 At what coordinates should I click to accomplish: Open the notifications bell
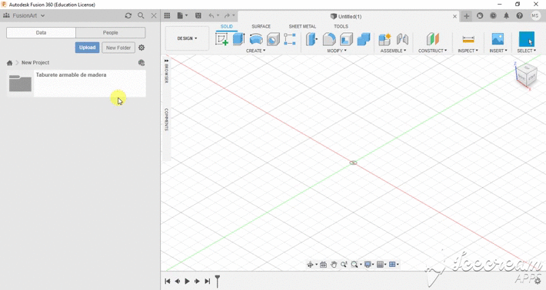[x=506, y=15]
